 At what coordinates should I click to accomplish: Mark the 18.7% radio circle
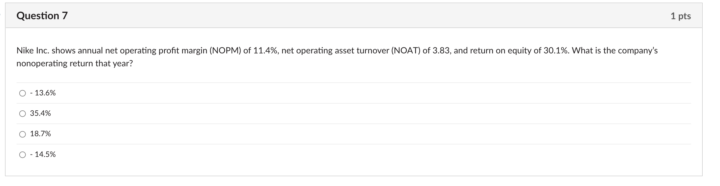23,134
